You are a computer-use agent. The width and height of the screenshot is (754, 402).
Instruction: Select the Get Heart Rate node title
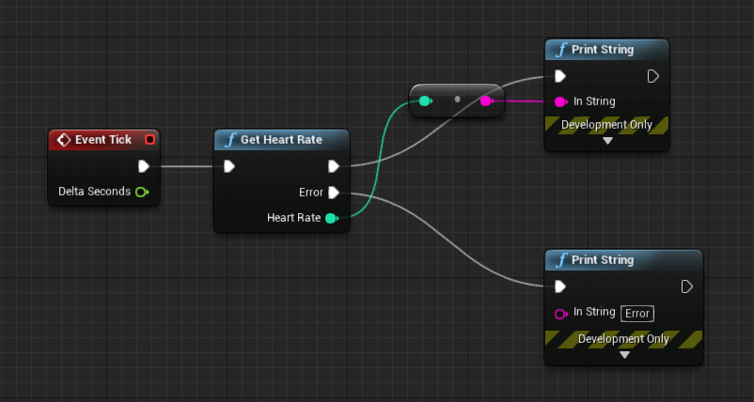[x=280, y=140]
